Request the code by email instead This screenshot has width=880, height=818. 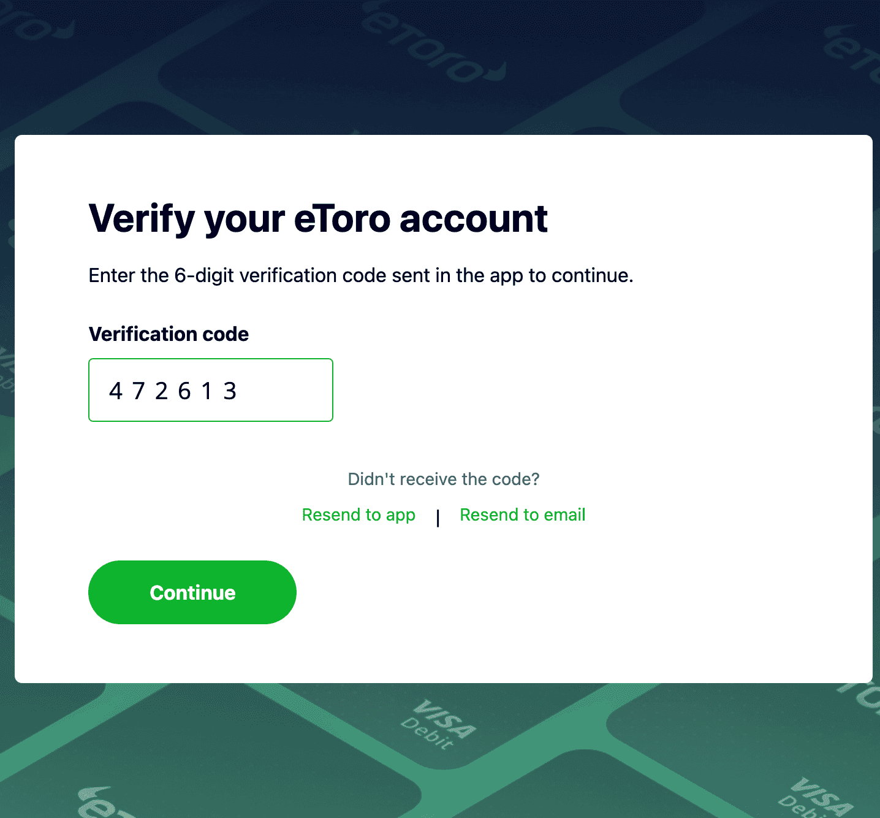point(522,515)
